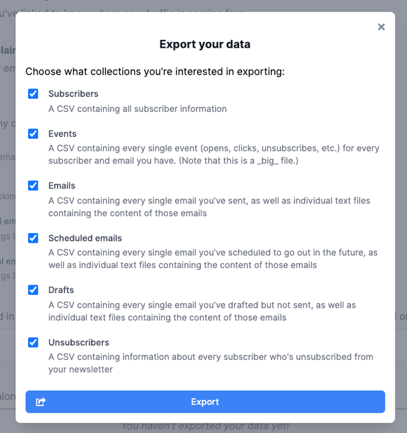Viewport: 407px width, 433px height.
Task: Click the Subscribers CSV description text
Action: [137, 109]
